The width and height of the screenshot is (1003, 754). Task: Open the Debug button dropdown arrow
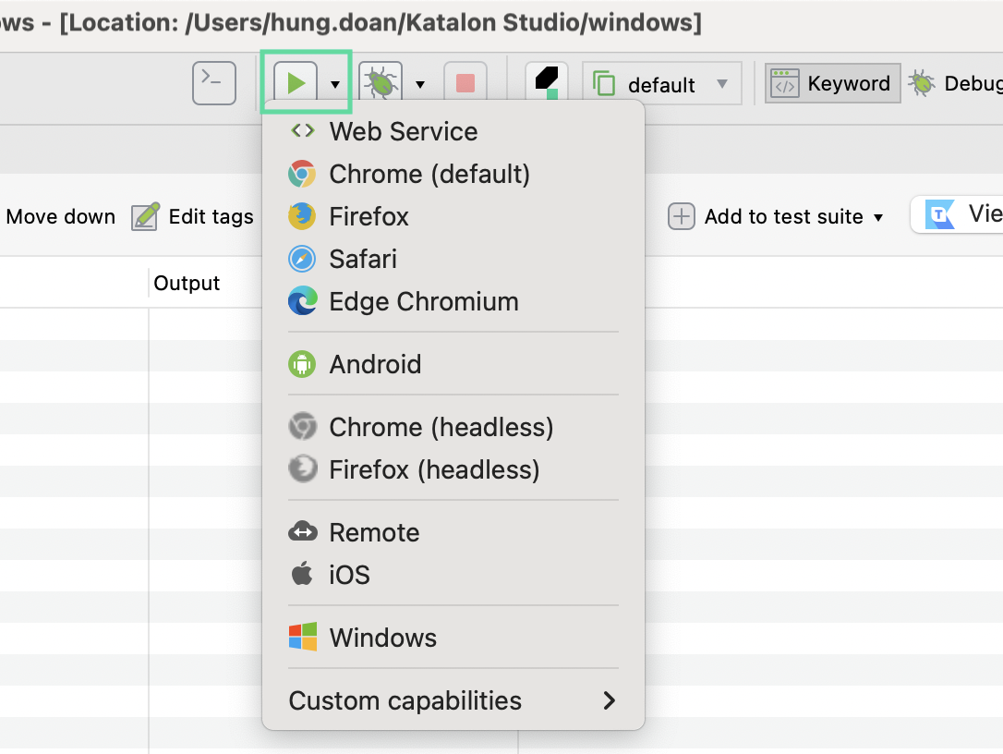pyautogui.click(x=420, y=85)
